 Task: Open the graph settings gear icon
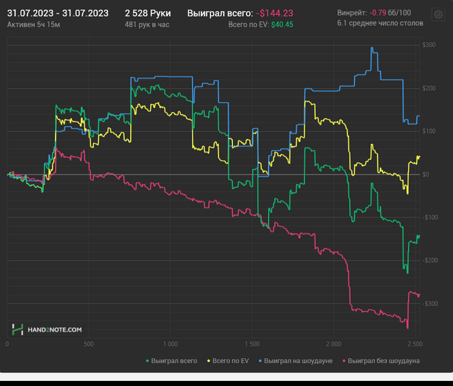point(438,14)
